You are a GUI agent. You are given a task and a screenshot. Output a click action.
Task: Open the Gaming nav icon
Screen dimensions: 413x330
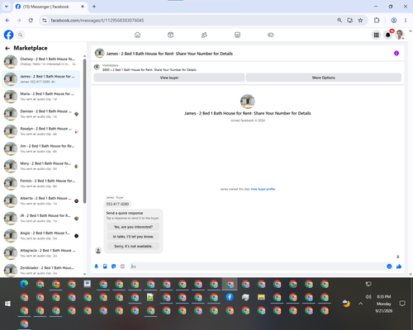pyautogui.click(x=271, y=35)
